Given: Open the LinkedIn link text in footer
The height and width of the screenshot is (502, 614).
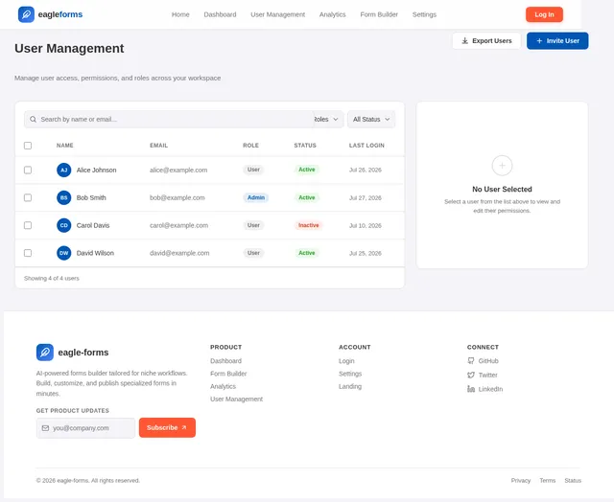Looking at the screenshot, I should [490, 389].
